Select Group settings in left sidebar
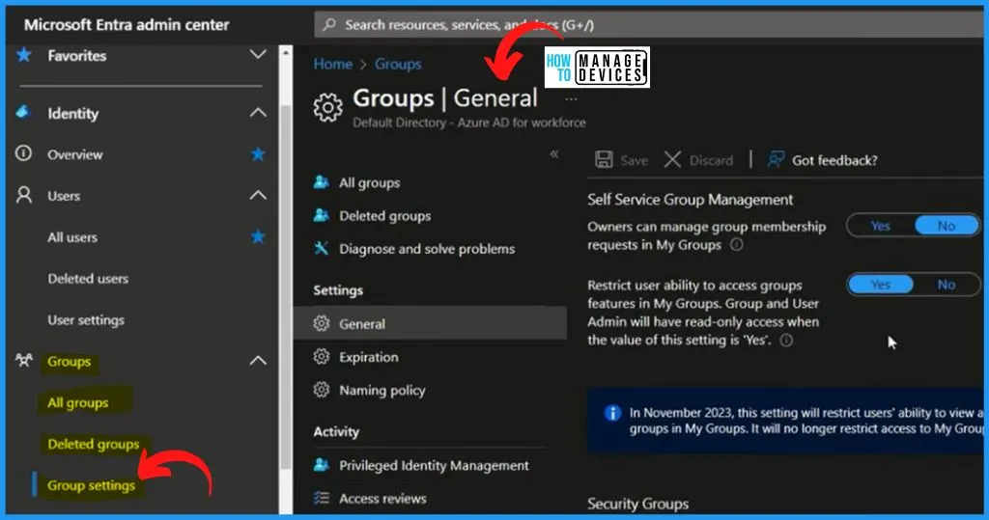 (92, 485)
